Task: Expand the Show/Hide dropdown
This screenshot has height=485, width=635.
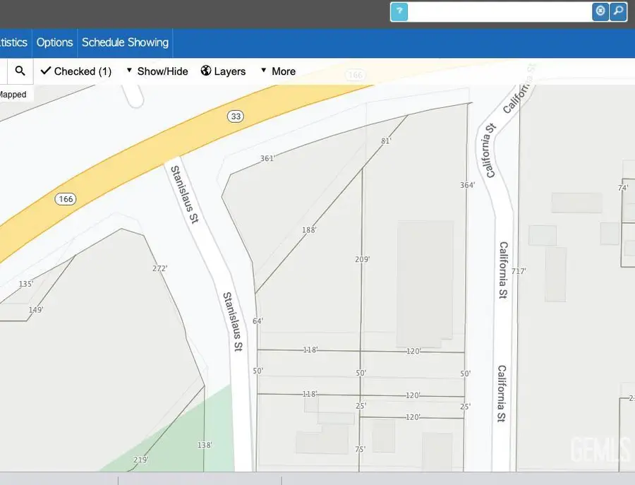Action: (157, 71)
